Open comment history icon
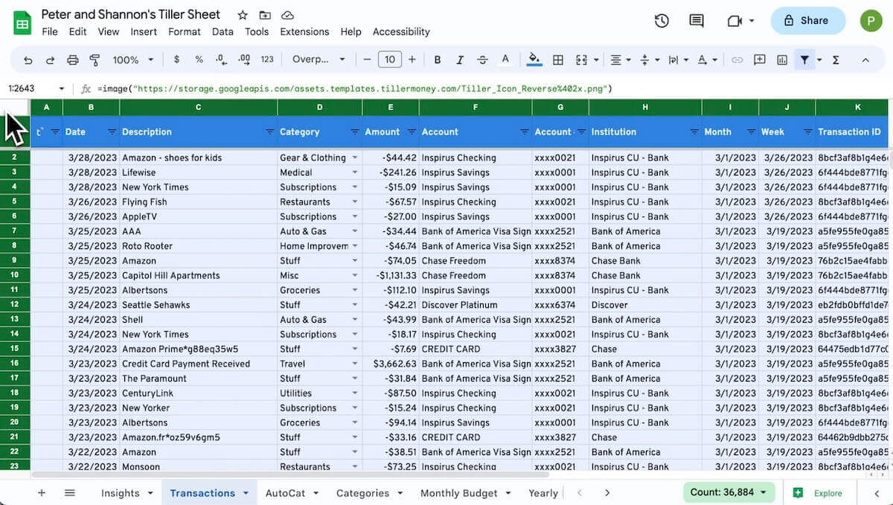Viewport: 893px width, 505px height. click(x=697, y=21)
